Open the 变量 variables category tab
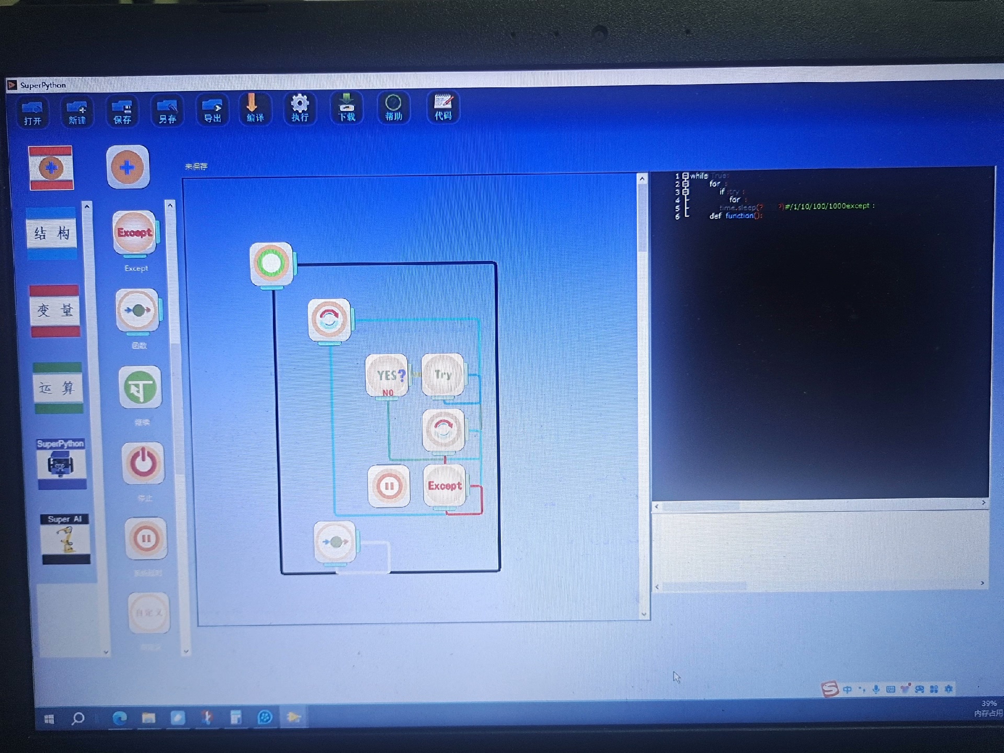The image size is (1004, 753). pos(55,311)
